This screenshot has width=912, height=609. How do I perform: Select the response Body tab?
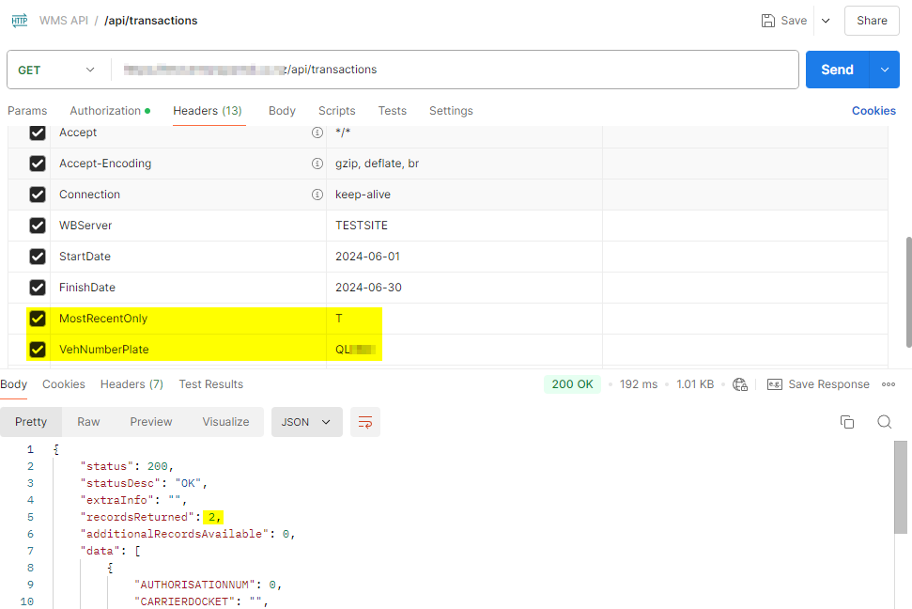click(x=13, y=384)
